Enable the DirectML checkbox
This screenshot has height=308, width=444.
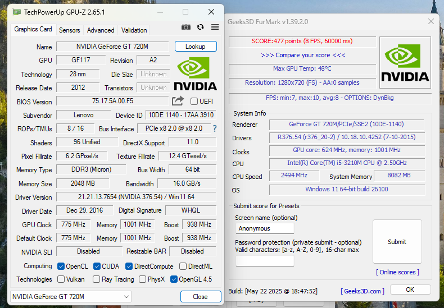point(183,266)
